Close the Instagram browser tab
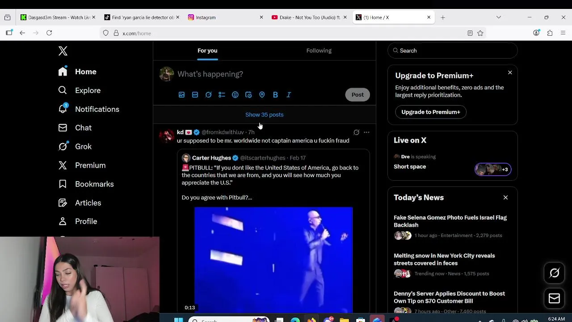 point(261,17)
